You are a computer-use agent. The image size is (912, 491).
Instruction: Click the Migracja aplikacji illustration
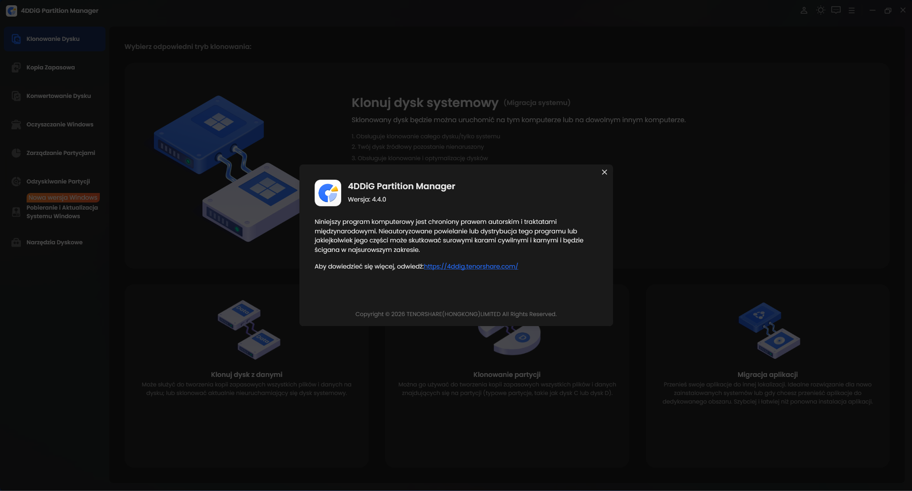(x=769, y=330)
